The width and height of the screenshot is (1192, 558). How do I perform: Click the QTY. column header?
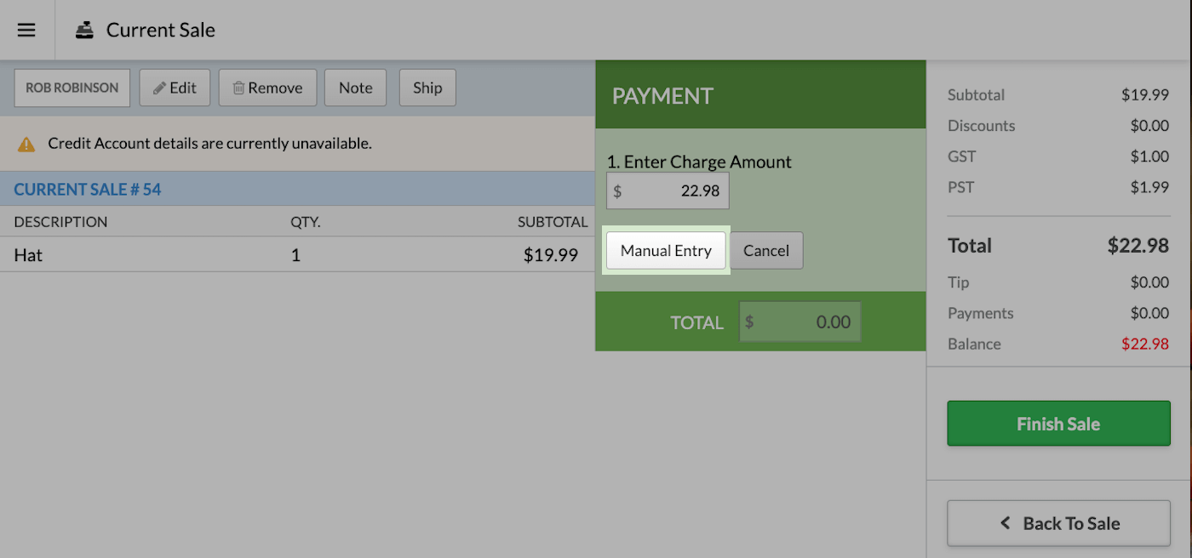click(306, 222)
